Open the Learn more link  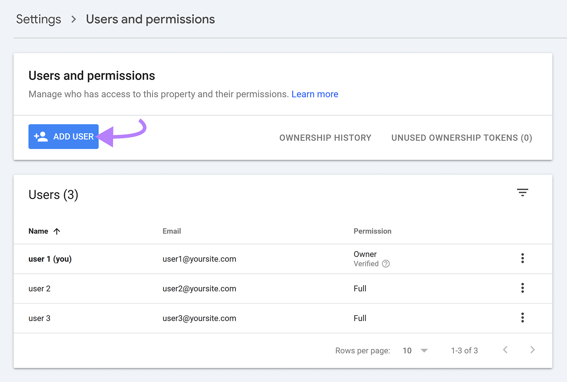pos(315,94)
